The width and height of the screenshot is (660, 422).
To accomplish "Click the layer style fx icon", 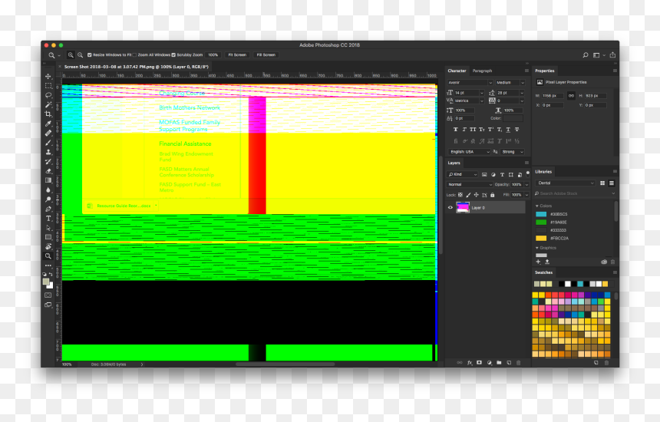I will coord(470,363).
